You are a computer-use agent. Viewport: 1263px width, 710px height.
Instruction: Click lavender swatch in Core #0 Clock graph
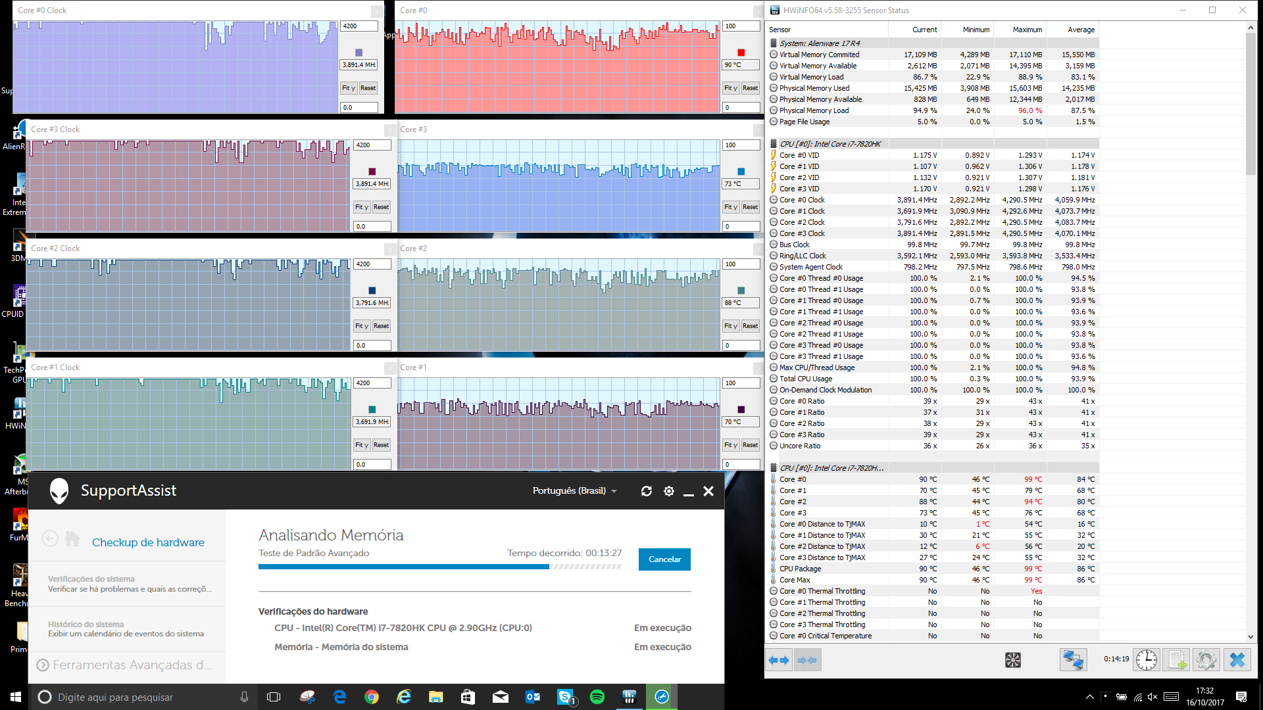[x=359, y=53]
